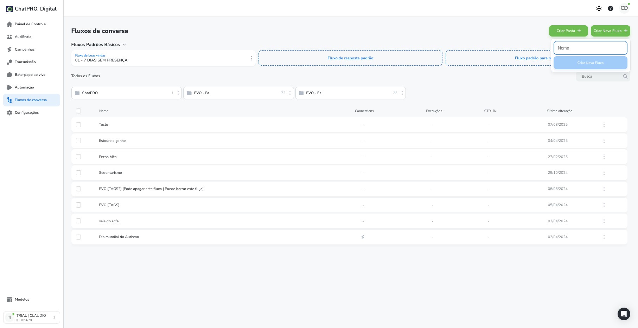
Task: Check the box for EVO [TAGS2] flow
Action: pyautogui.click(x=78, y=189)
